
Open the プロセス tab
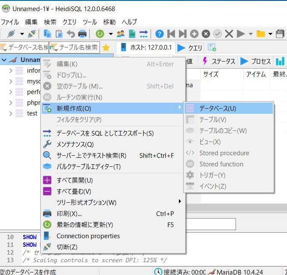click(x=256, y=61)
